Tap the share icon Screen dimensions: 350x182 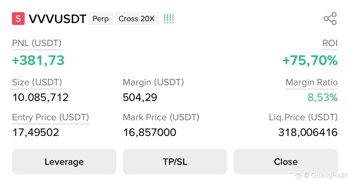coord(330,19)
